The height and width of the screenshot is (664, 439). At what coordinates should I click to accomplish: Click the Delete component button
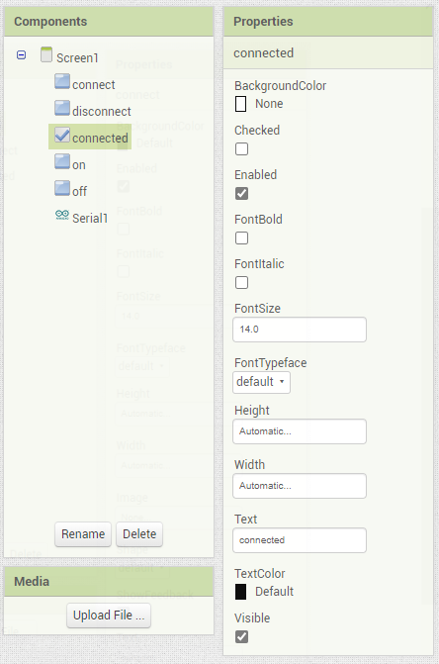tap(139, 534)
